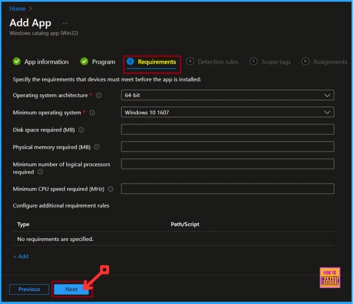Image resolution: width=353 pixels, height=304 pixels.
Task: Open the ellipsis menu next to Add App
Action: tap(65, 23)
